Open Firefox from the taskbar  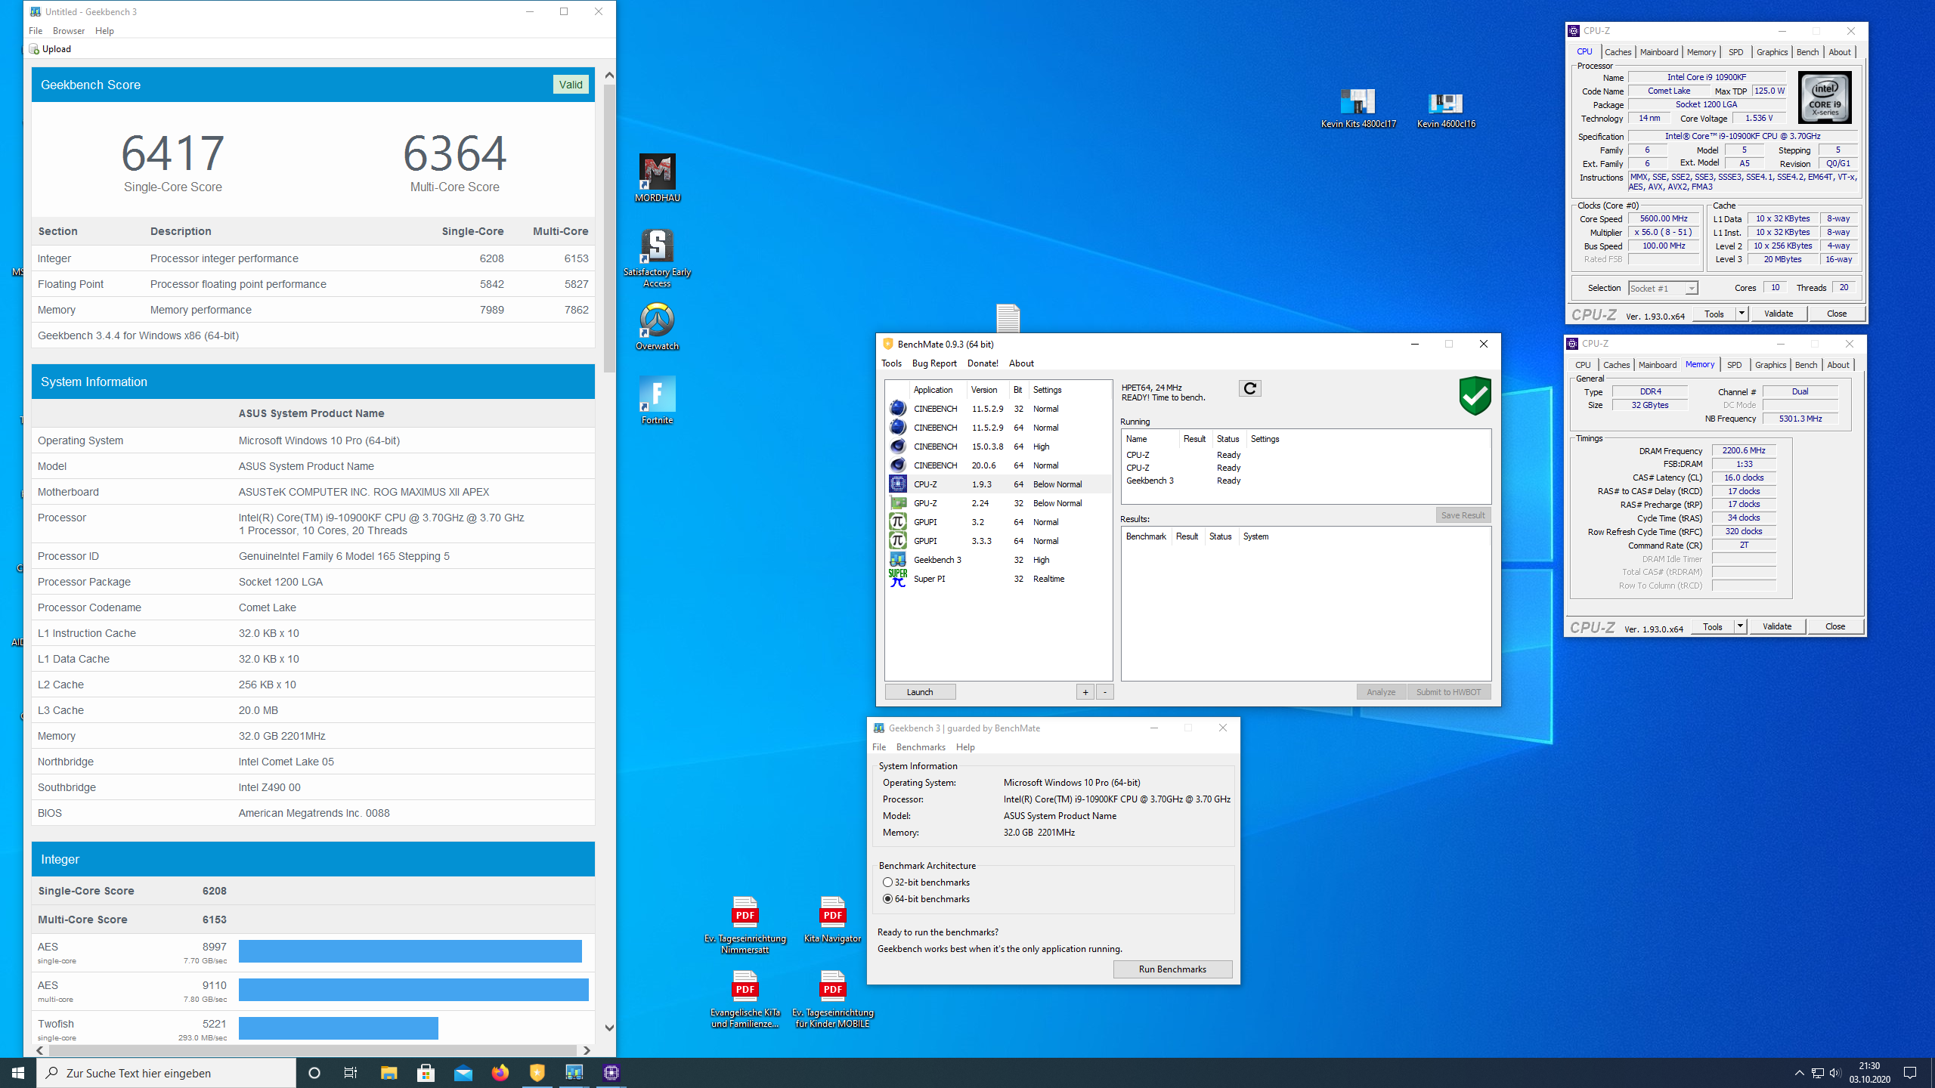[500, 1073]
